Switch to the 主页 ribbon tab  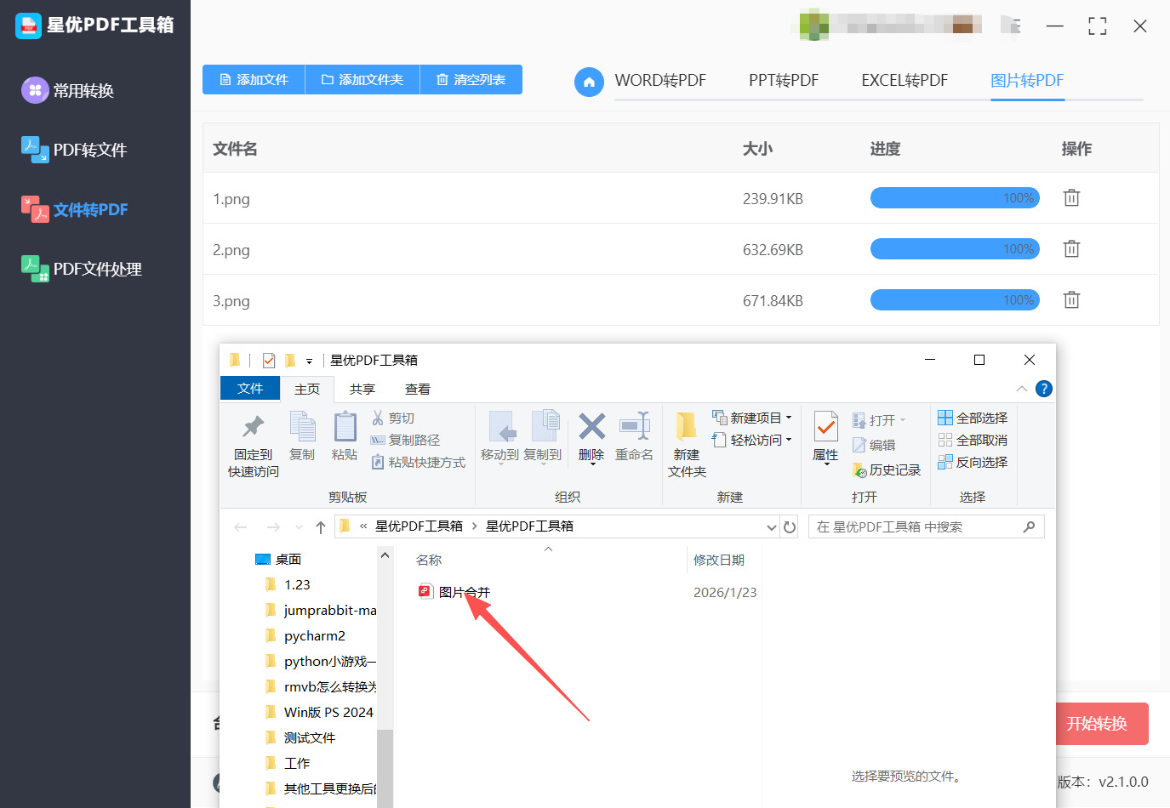click(x=307, y=389)
